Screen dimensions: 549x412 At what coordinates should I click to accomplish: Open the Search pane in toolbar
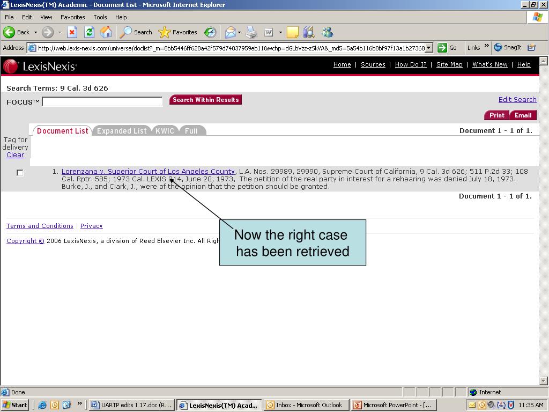click(136, 32)
